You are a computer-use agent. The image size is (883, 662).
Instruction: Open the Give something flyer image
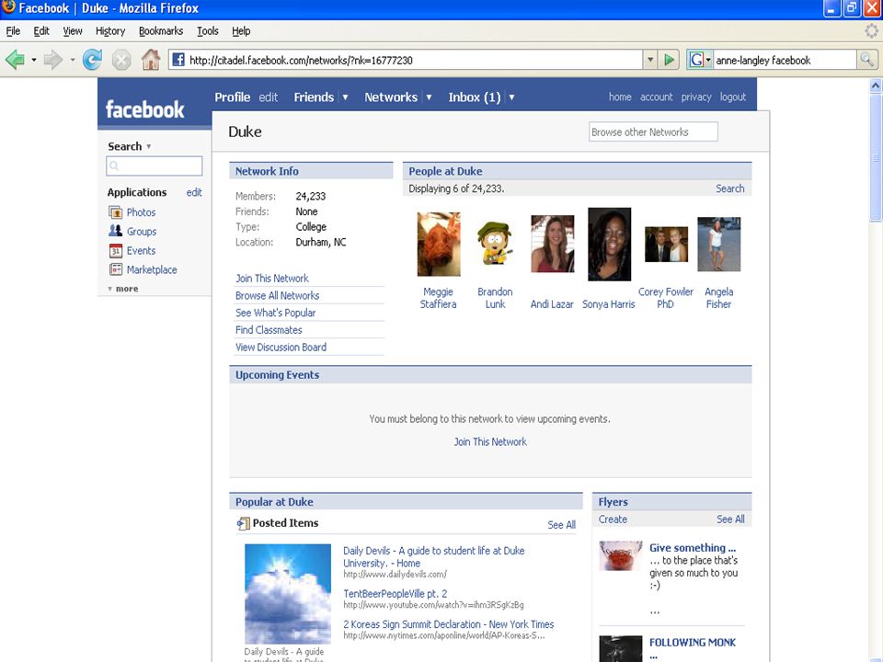pos(621,555)
